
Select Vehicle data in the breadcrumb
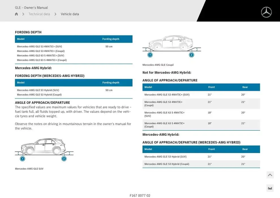(x=70, y=14)
